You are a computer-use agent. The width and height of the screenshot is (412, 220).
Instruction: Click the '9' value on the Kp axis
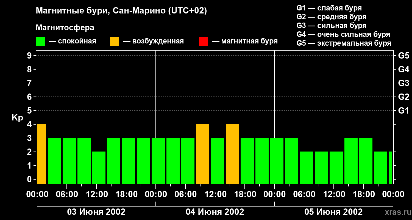[x=30, y=56]
